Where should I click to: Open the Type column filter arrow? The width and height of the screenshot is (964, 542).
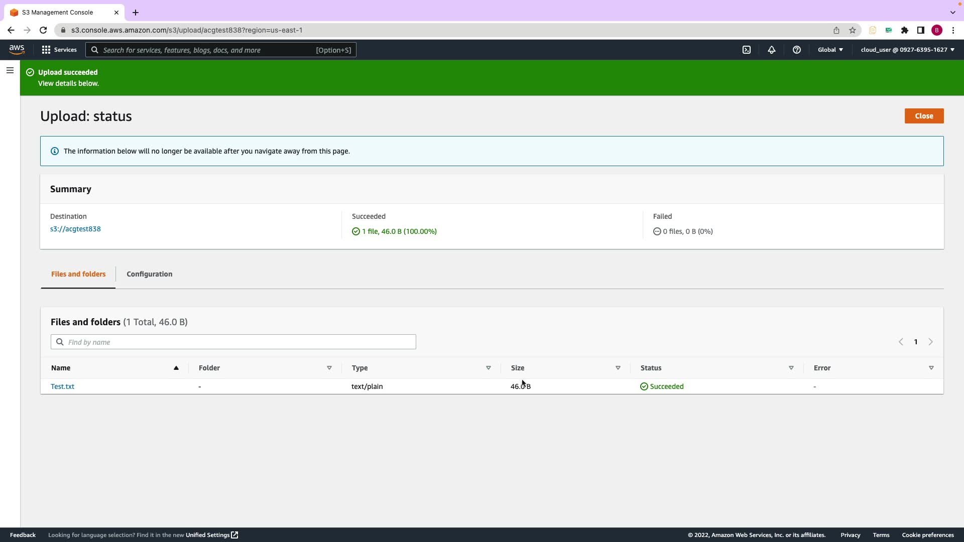point(488,368)
